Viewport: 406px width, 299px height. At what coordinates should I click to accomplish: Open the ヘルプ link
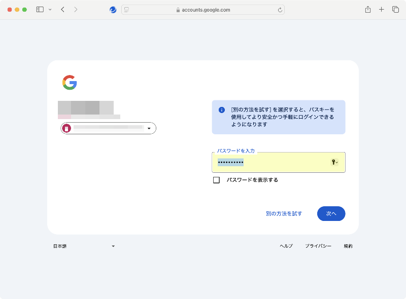point(286,246)
